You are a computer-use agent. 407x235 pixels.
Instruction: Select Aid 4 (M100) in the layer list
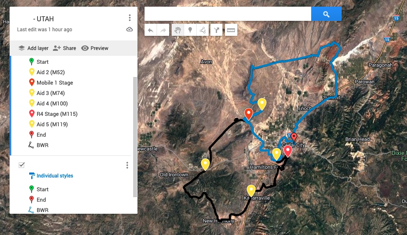click(52, 103)
